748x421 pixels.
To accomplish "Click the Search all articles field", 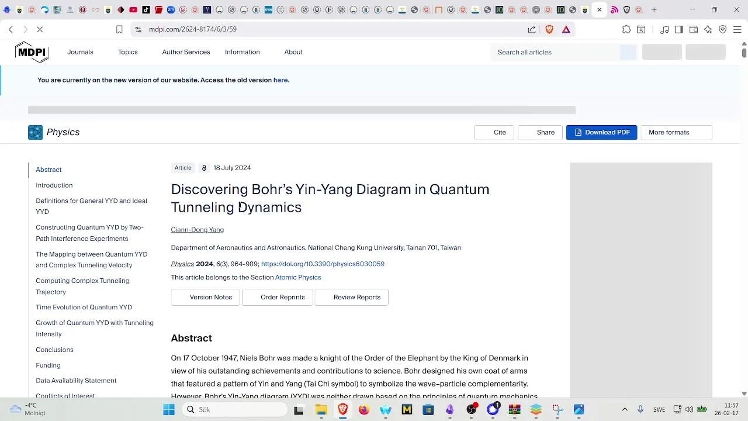I will (555, 52).
